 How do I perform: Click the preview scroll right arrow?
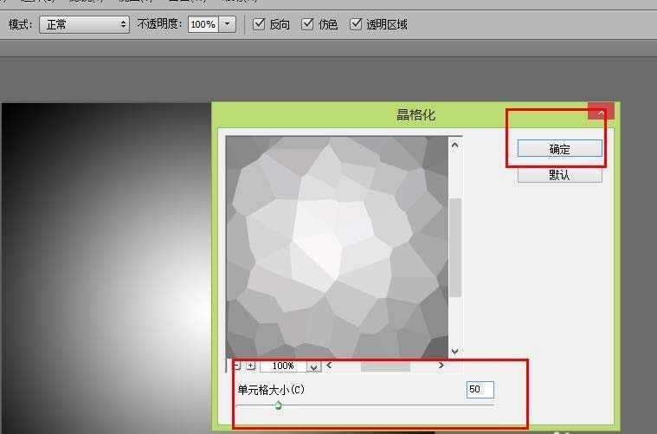click(x=441, y=366)
